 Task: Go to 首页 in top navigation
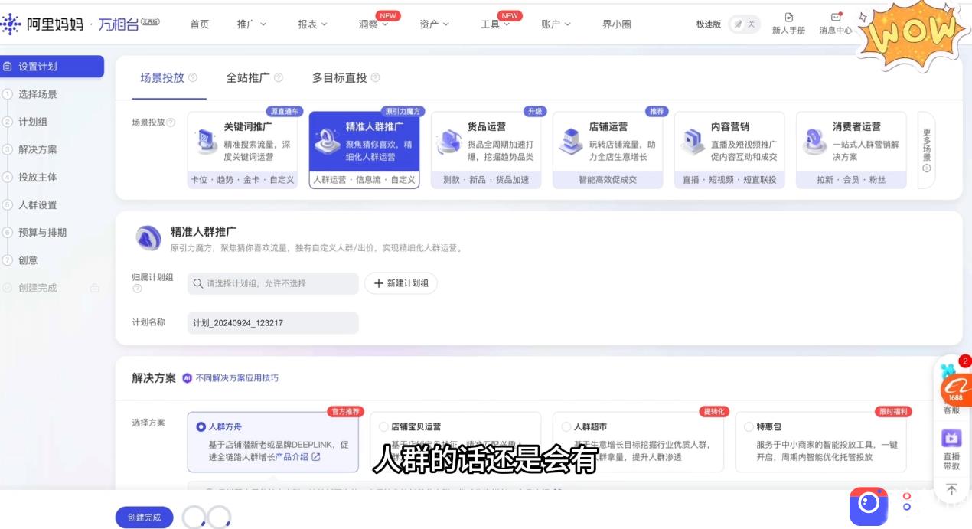[199, 24]
